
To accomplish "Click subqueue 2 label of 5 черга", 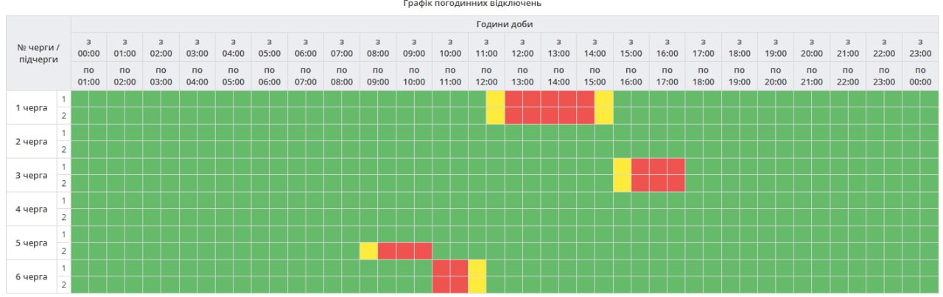I will pos(63,251).
